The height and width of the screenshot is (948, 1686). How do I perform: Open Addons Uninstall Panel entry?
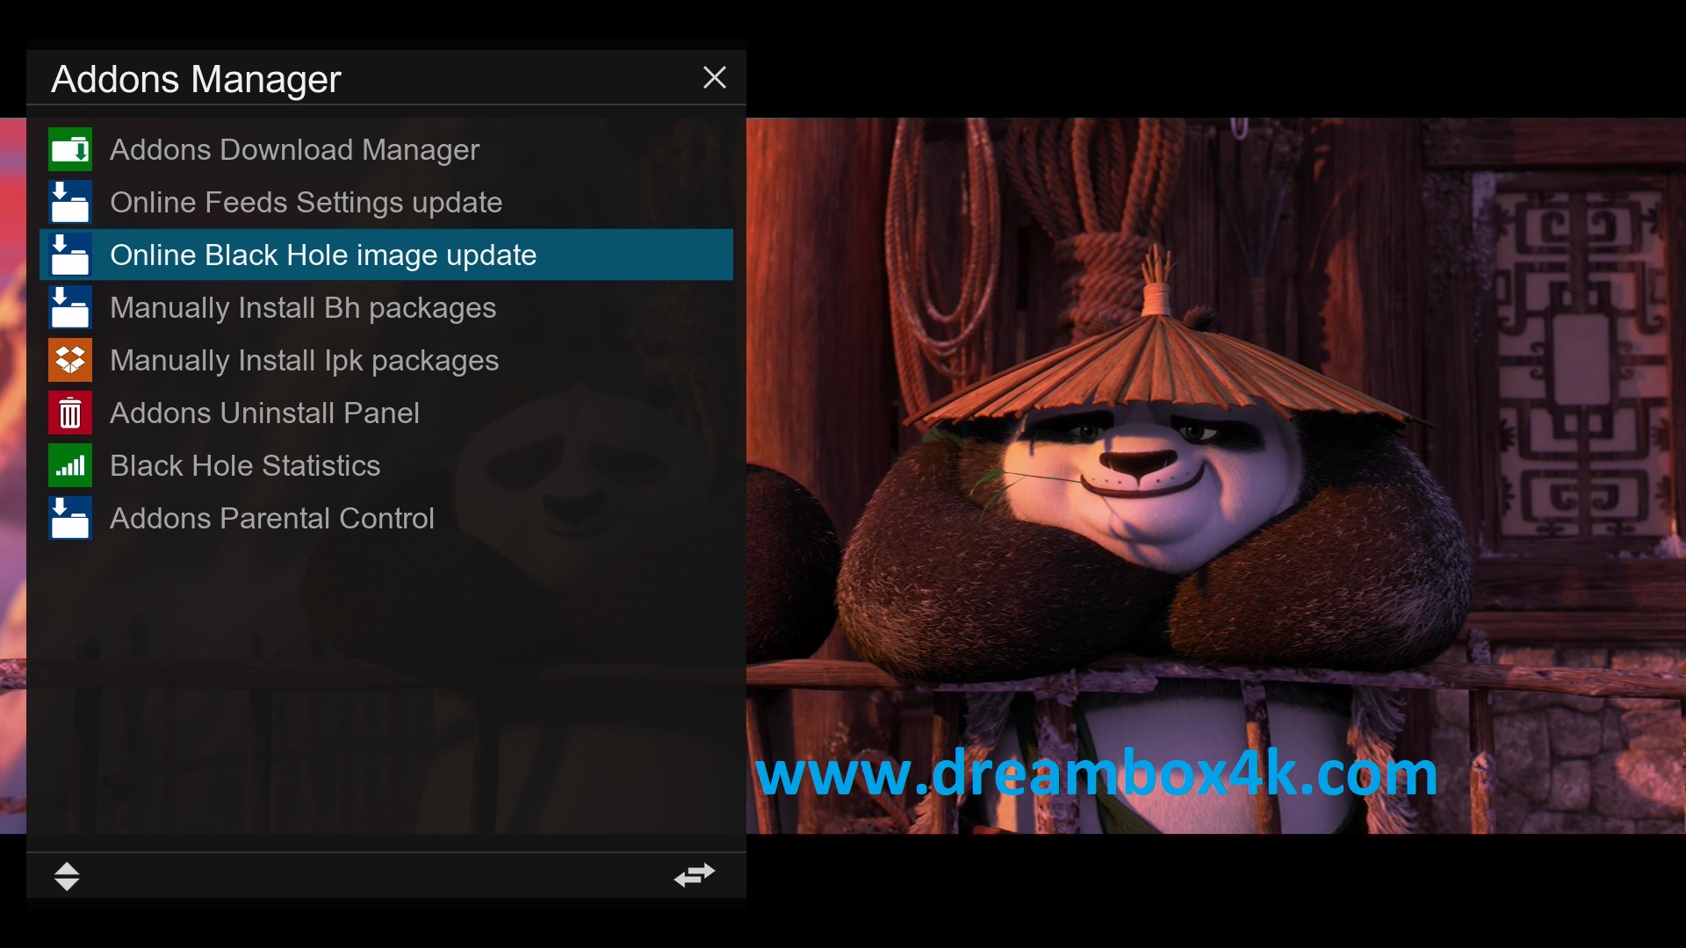pos(386,413)
